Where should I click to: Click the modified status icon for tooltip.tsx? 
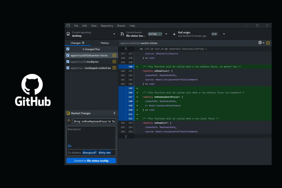pyautogui.click(x=114, y=62)
